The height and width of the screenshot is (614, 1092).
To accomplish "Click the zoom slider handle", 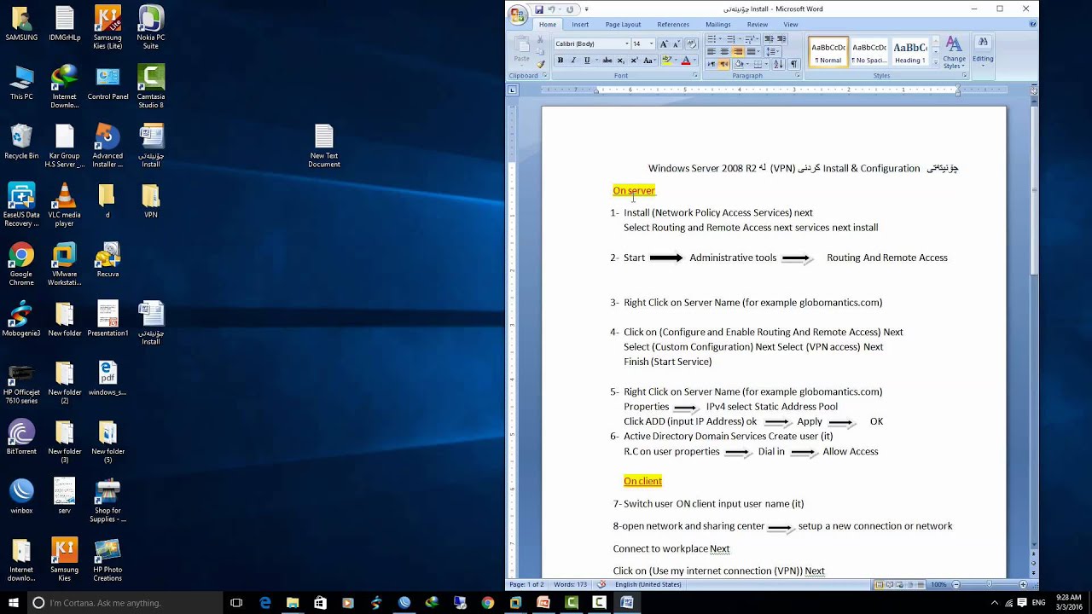I will (x=990, y=584).
